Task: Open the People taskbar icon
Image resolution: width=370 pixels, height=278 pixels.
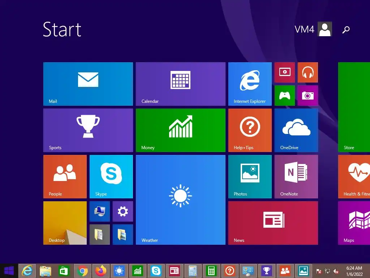Action: pyautogui.click(x=285, y=271)
